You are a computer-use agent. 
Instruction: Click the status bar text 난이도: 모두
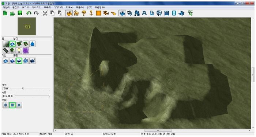click(109, 134)
